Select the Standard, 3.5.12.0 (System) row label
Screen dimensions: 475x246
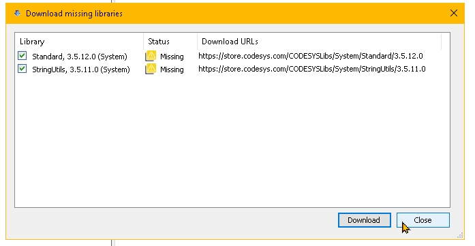(x=80, y=57)
